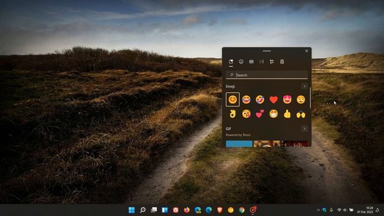
Task: Insert the raising hands emoji
Action: coord(301,114)
